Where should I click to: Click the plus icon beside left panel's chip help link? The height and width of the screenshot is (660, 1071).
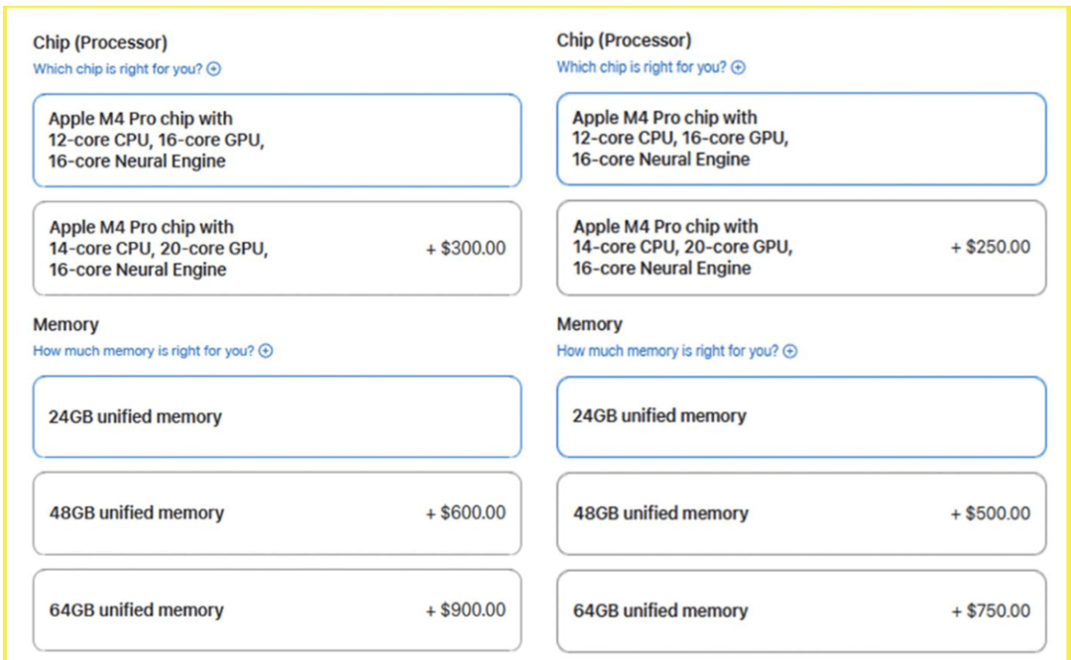click(x=213, y=69)
